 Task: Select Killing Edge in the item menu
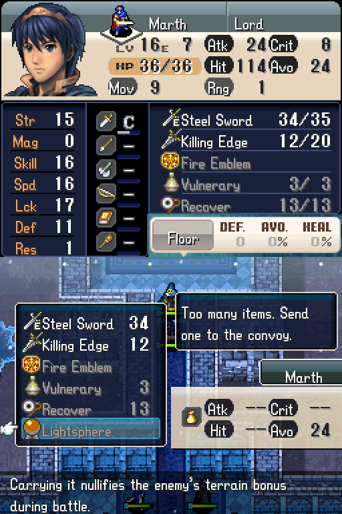tap(88, 345)
